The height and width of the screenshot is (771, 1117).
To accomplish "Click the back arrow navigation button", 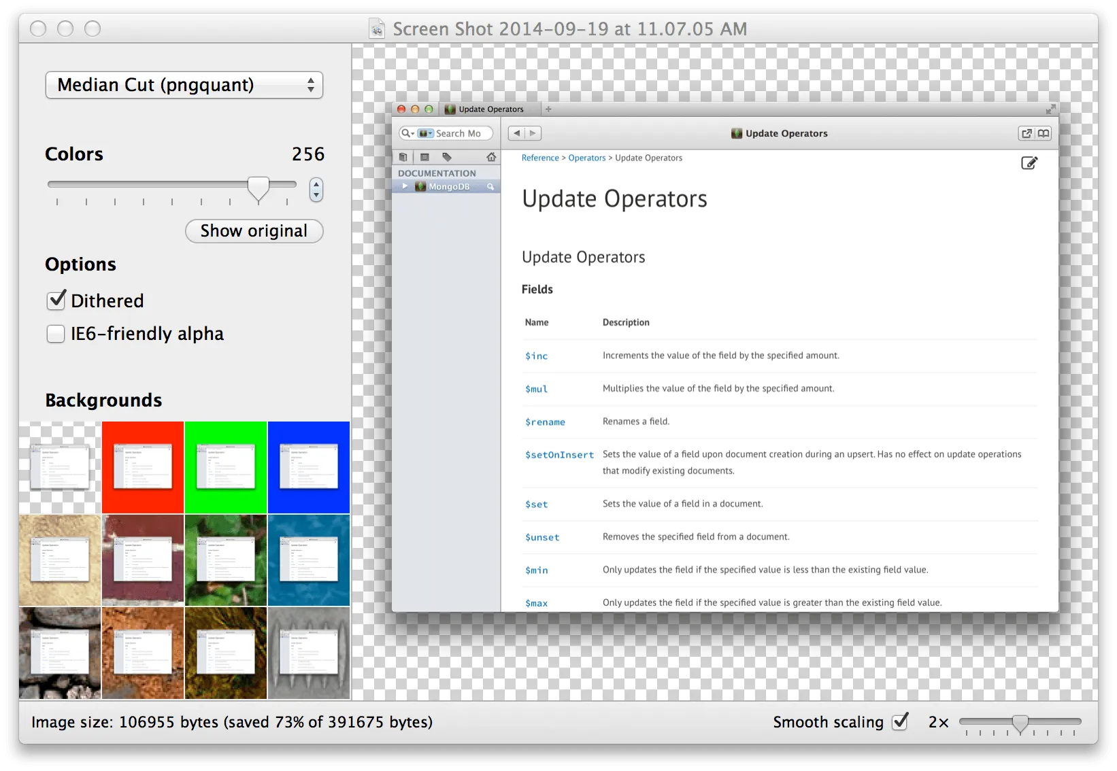I will tap(517, 133).
